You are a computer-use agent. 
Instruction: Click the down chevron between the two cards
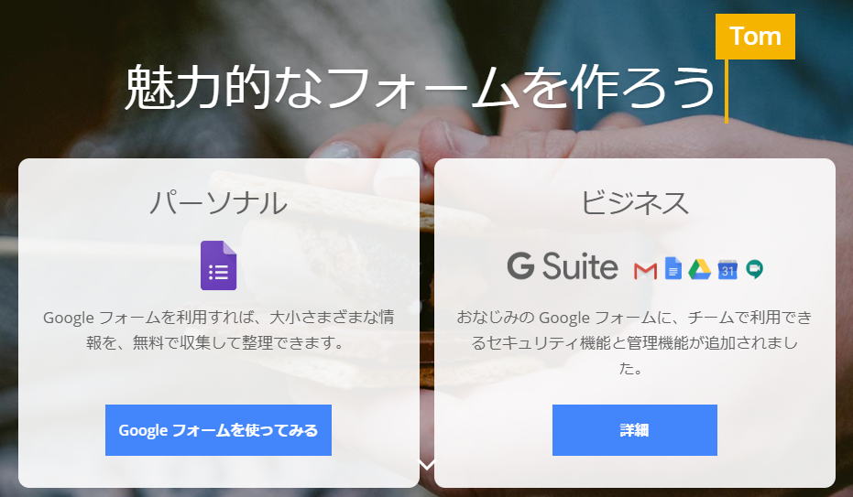pyautogui.click(x=428, y=465)
